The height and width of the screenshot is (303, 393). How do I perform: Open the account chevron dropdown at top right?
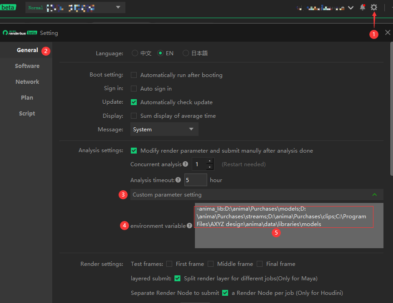pos(351,8)
